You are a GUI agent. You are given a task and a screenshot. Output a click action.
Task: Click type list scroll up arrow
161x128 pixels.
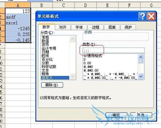pyautogui.click(x=141, y=57)
